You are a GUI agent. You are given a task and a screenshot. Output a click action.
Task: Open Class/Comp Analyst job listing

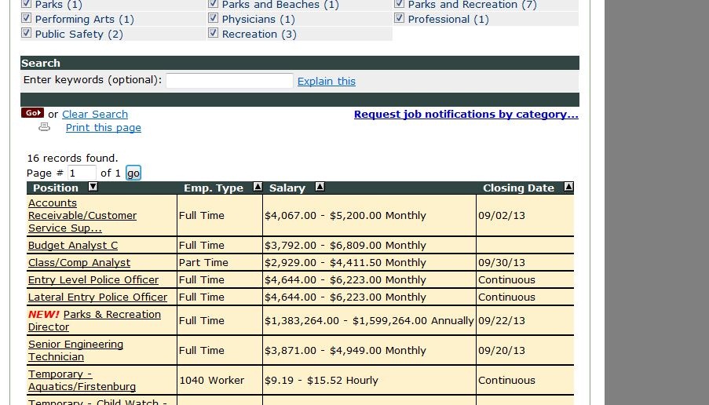(79, 263)
